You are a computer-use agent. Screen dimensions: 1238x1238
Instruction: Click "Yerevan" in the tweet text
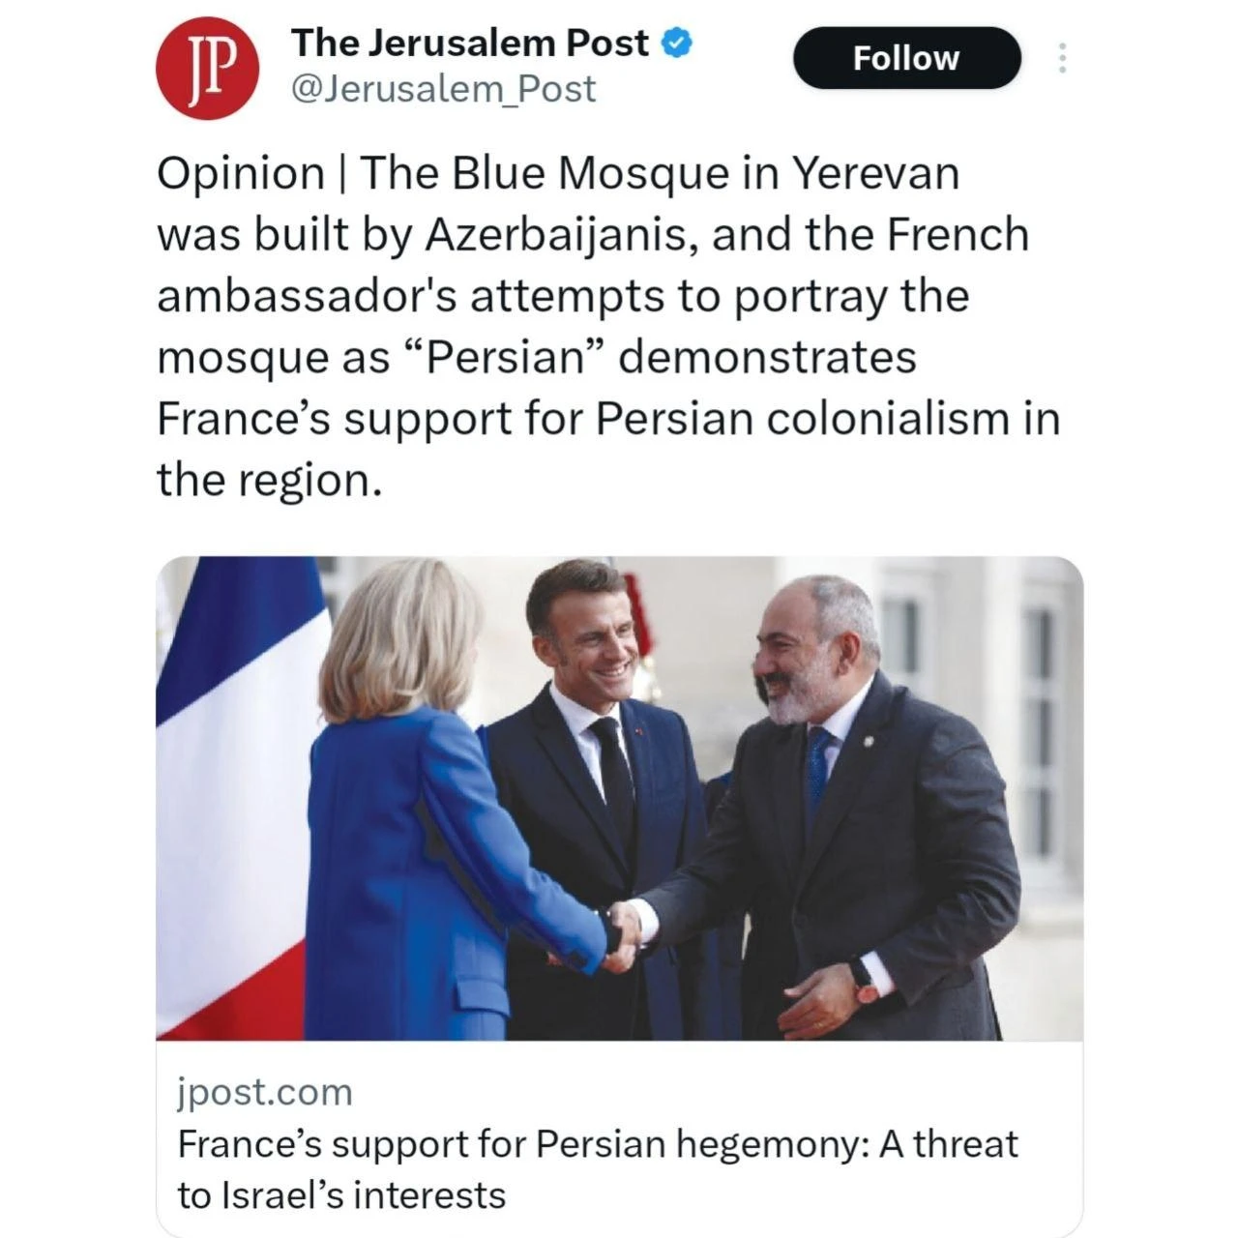point(876,174)
